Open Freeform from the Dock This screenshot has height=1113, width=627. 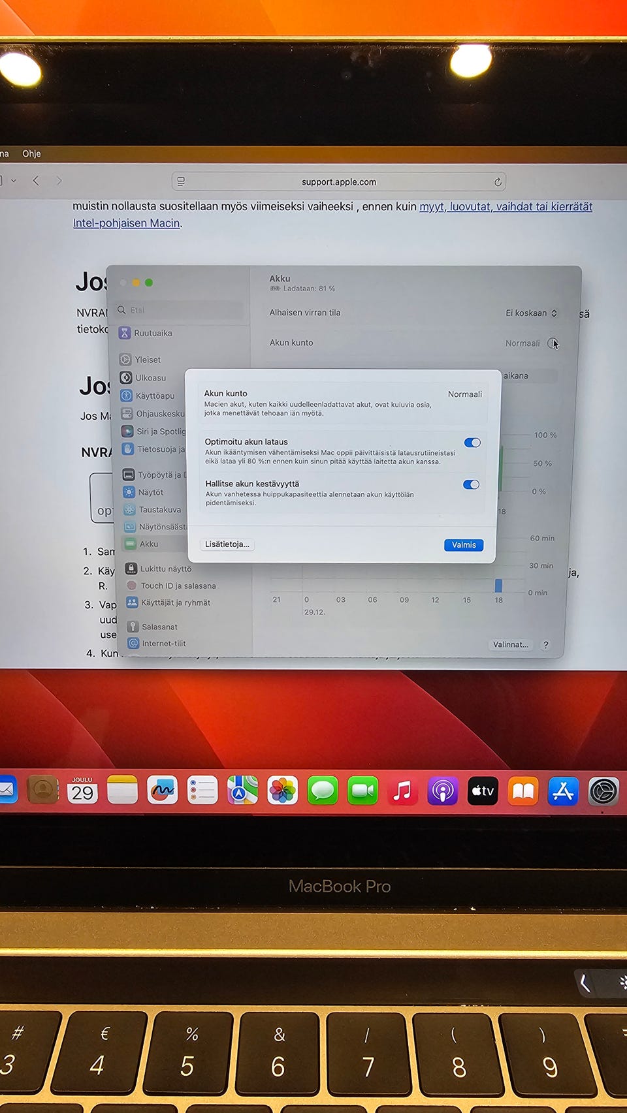[163, 791]
